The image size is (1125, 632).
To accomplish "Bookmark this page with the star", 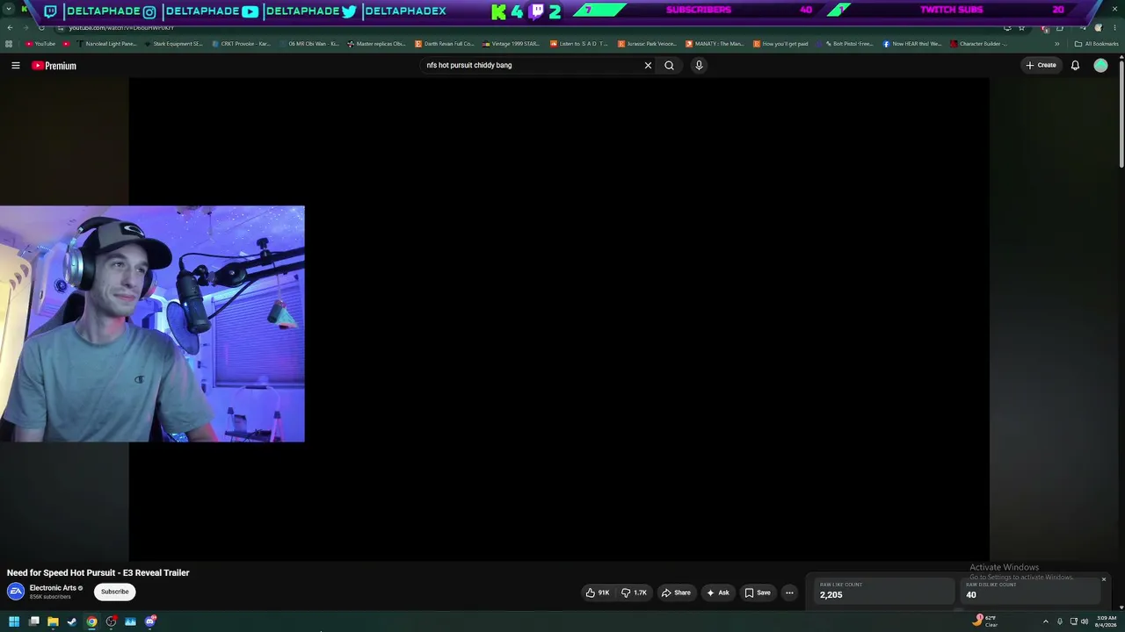I will tap(1021, 28).
